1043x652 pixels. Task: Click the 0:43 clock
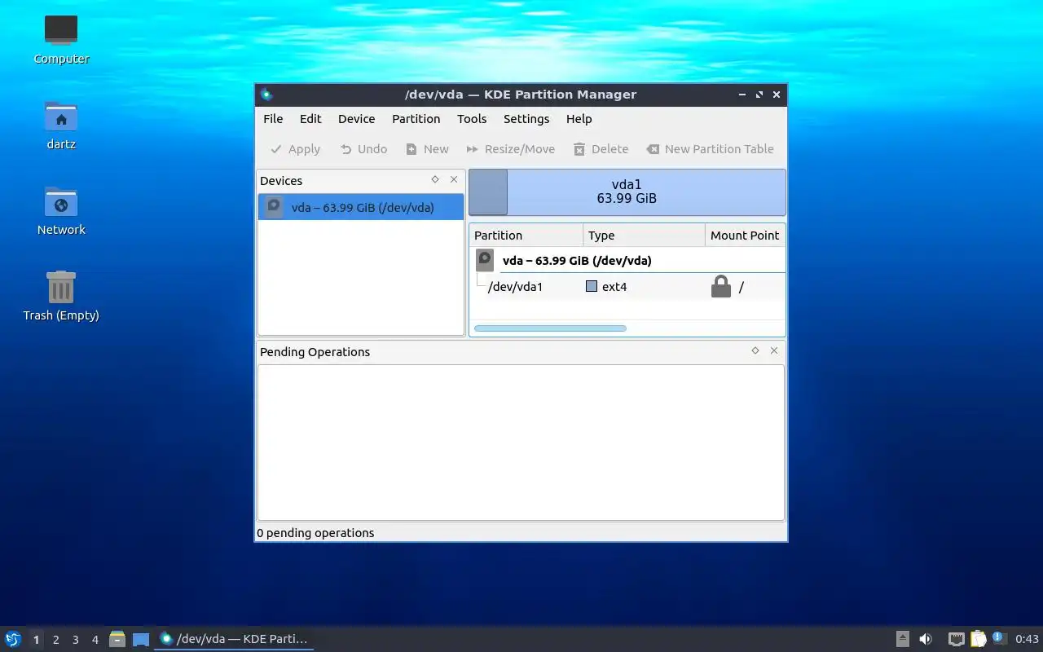coord(1027,639)
